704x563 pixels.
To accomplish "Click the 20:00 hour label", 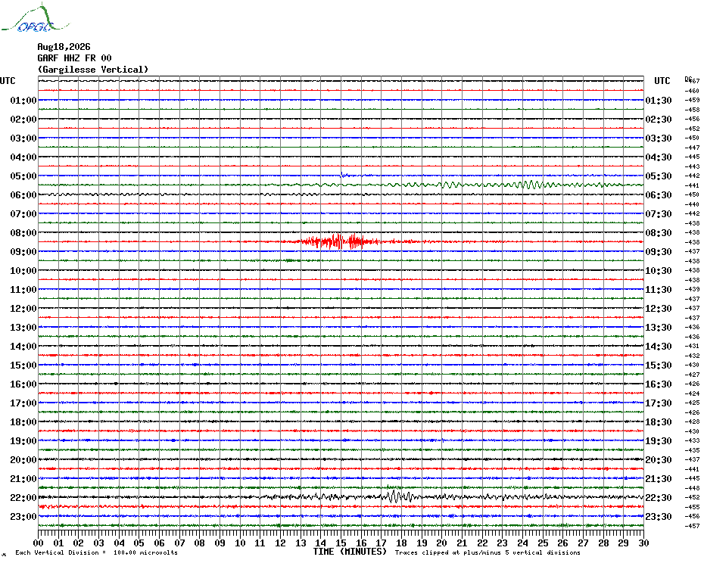I will (23, 460).
